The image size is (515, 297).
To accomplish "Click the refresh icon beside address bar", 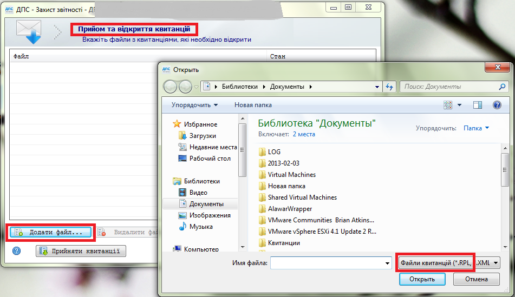I will tap(389, 87).
